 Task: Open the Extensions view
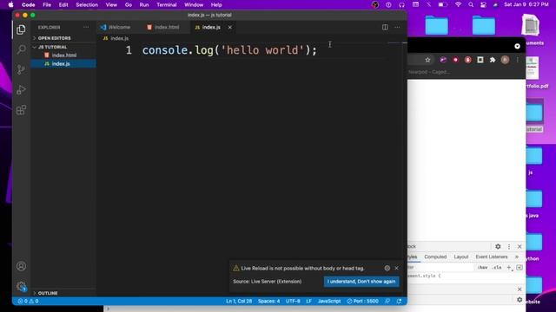pyautogui.click(x=21, y=110)
